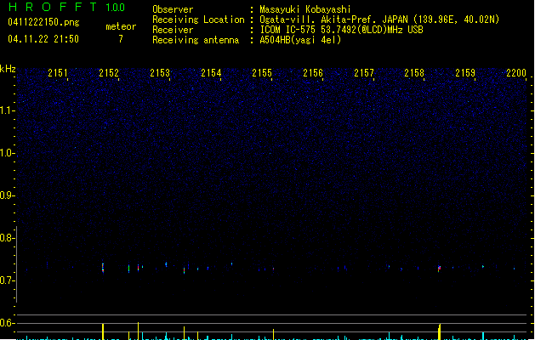Click the red meteor echo between 2158 and 2159
This screenshot has height=340, width=535.
click(439, 269)
